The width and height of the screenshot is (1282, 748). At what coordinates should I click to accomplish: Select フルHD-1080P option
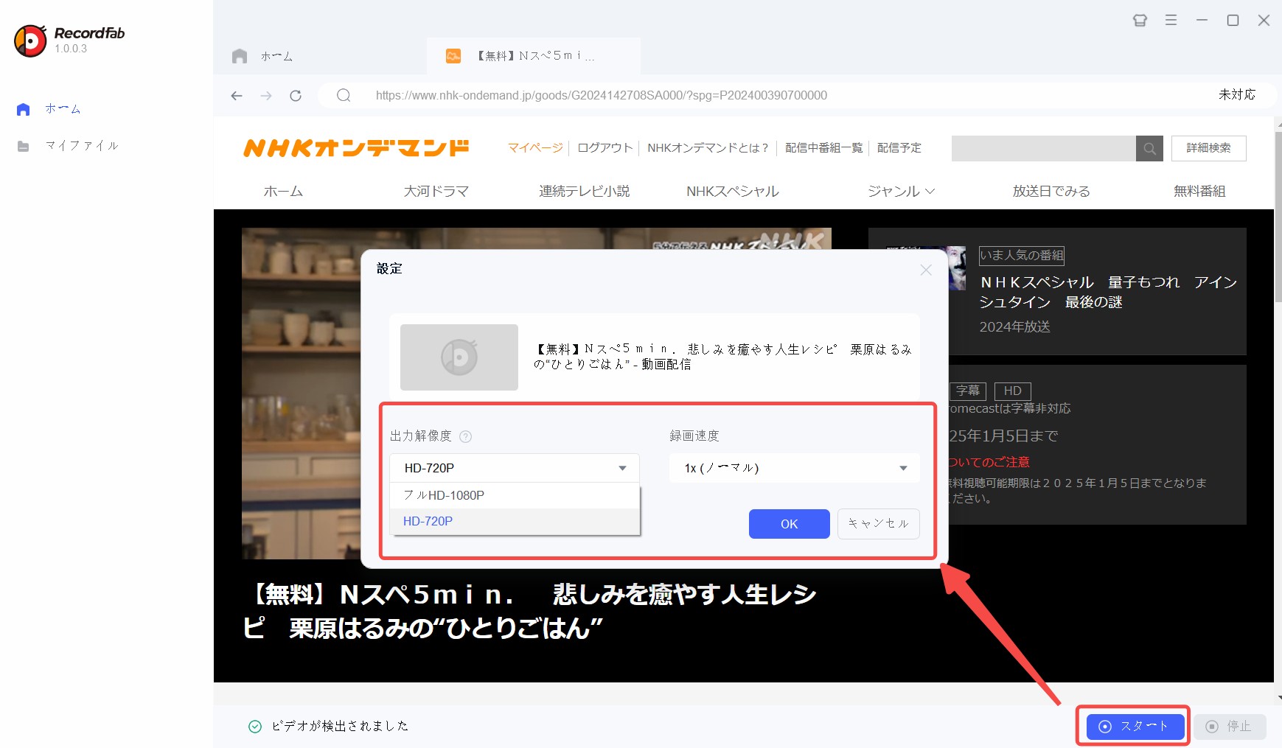(444, 495)
